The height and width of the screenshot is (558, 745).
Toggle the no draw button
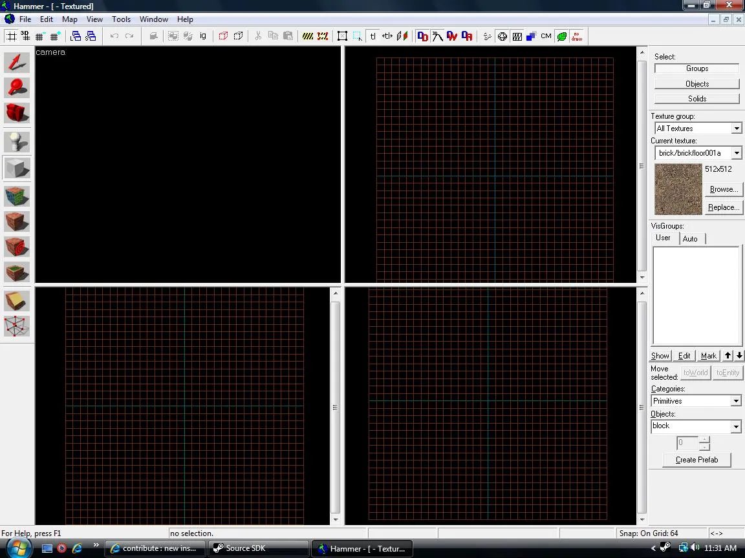576,36
